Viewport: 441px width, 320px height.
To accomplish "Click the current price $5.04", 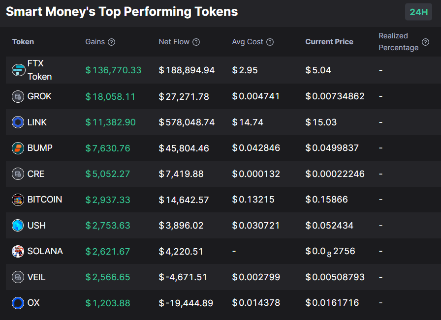I will coord(318,70).
